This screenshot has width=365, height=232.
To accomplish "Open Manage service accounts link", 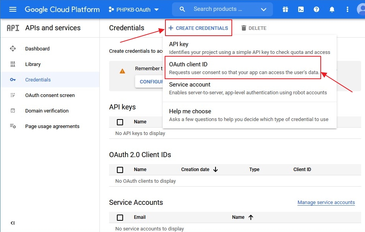I will pos(326,203).
